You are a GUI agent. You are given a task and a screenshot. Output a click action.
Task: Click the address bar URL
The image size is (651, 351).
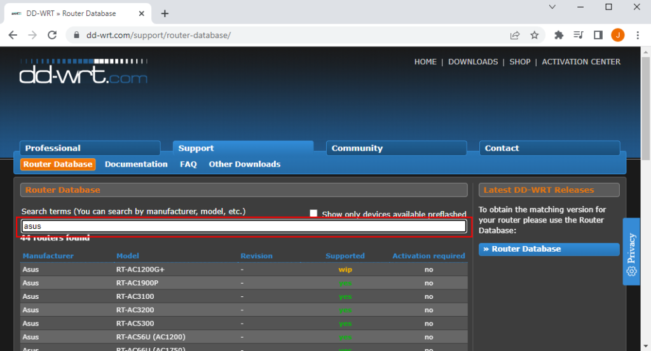(158, 36)
